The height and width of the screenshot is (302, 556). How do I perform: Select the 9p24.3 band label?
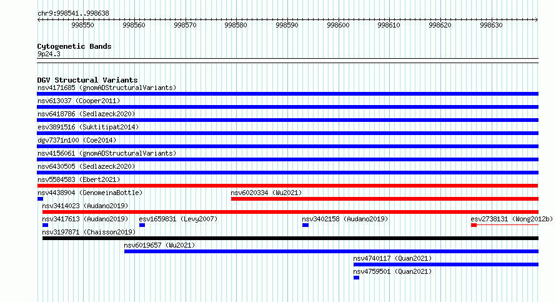49,54
